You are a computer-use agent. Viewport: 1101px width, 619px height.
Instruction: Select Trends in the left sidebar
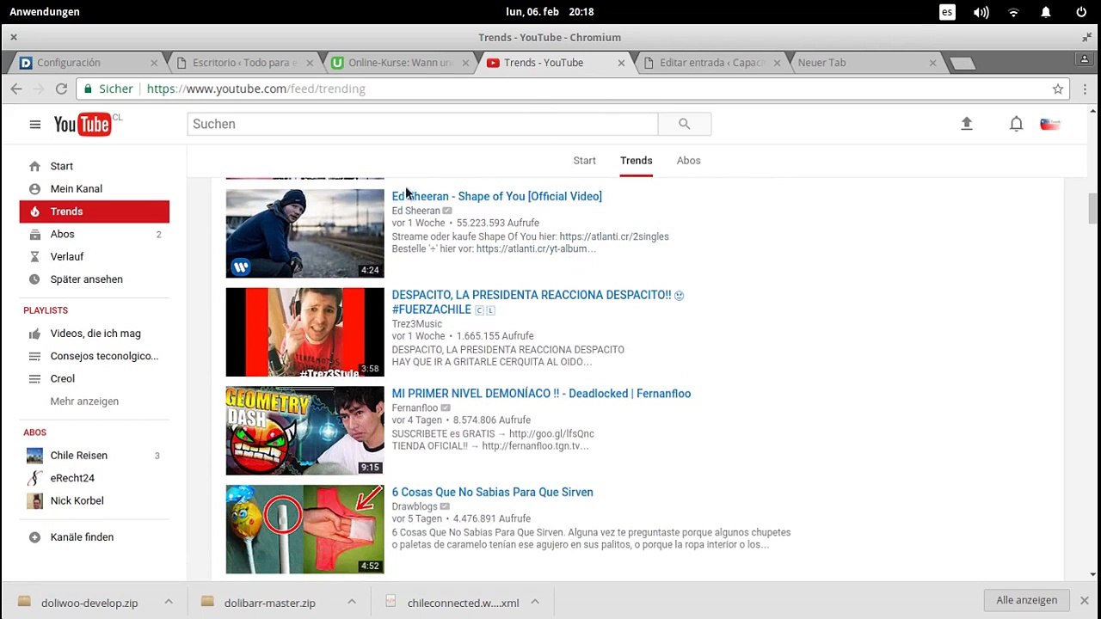[95, 211]
